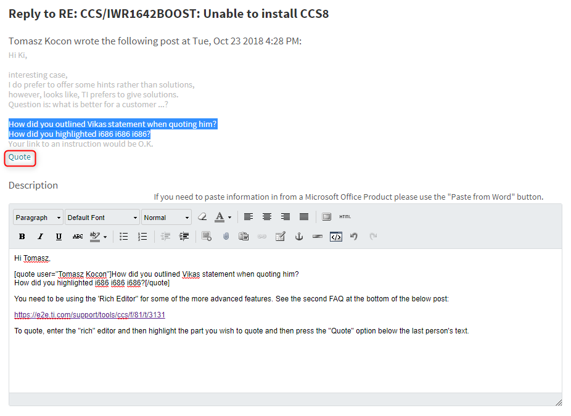Click the 'You need to be using the Rich Editor' sentence

[232, 299]
